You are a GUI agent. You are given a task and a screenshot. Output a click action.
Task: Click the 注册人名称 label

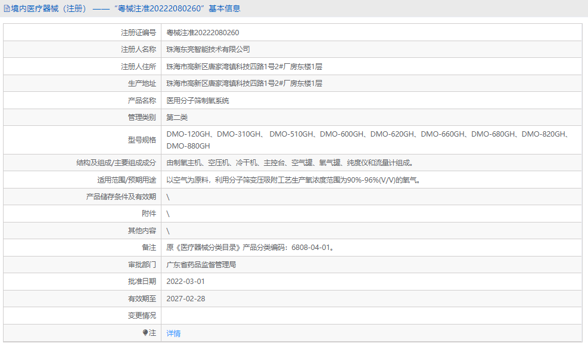[x=138, y=49]
